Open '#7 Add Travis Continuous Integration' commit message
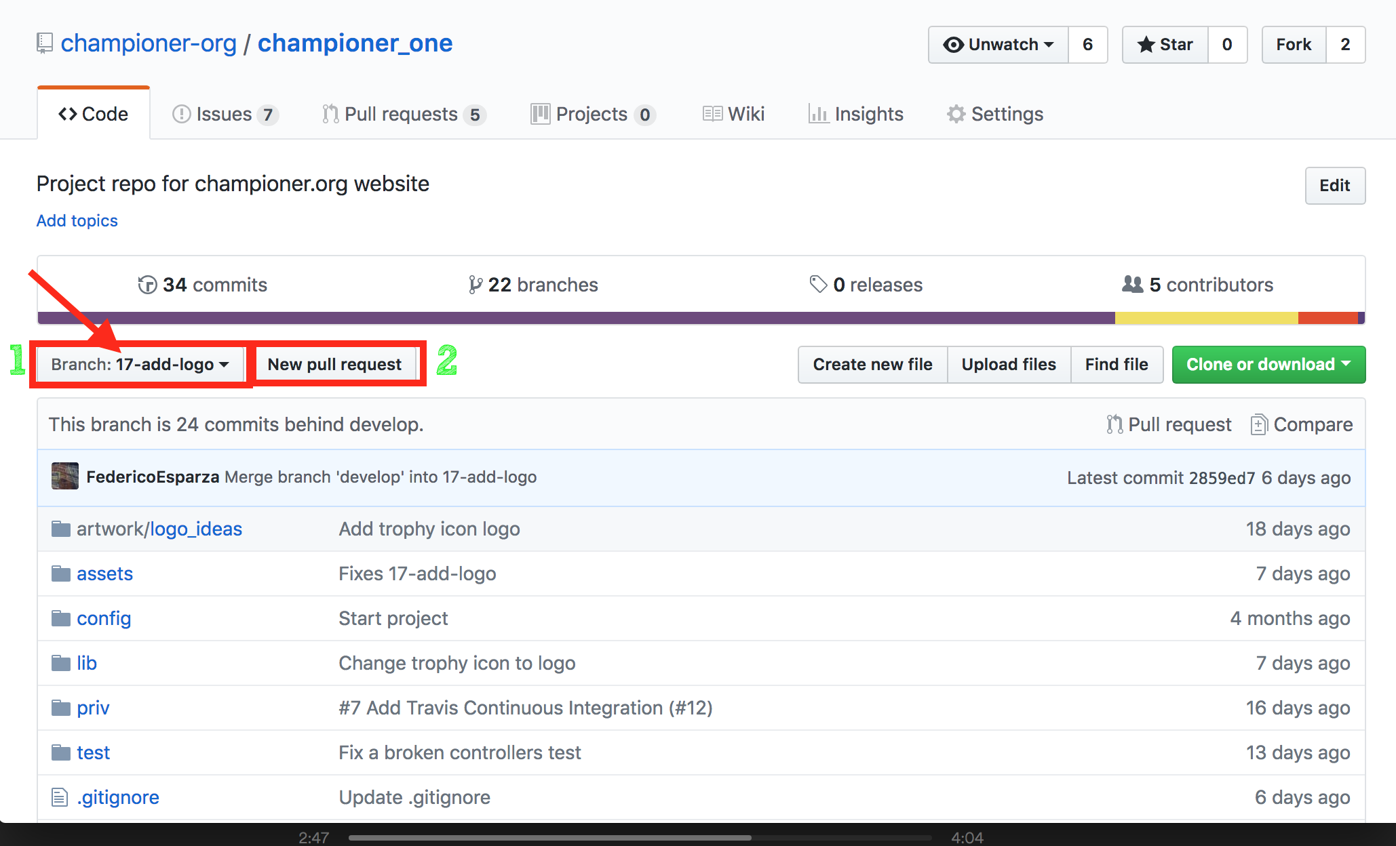 pos(526,708)
